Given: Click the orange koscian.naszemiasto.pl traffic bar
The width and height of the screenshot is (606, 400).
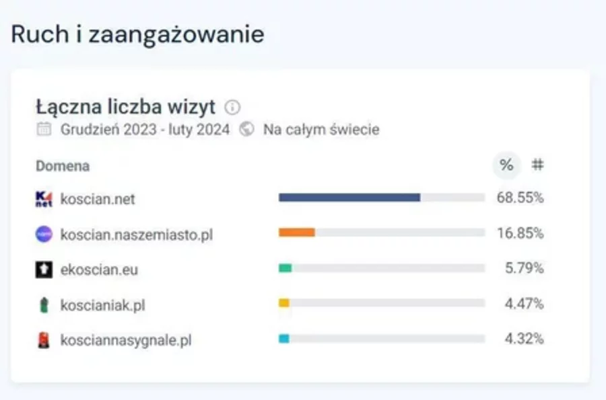Looking at the screenshot, I should [x=297, y=233].
